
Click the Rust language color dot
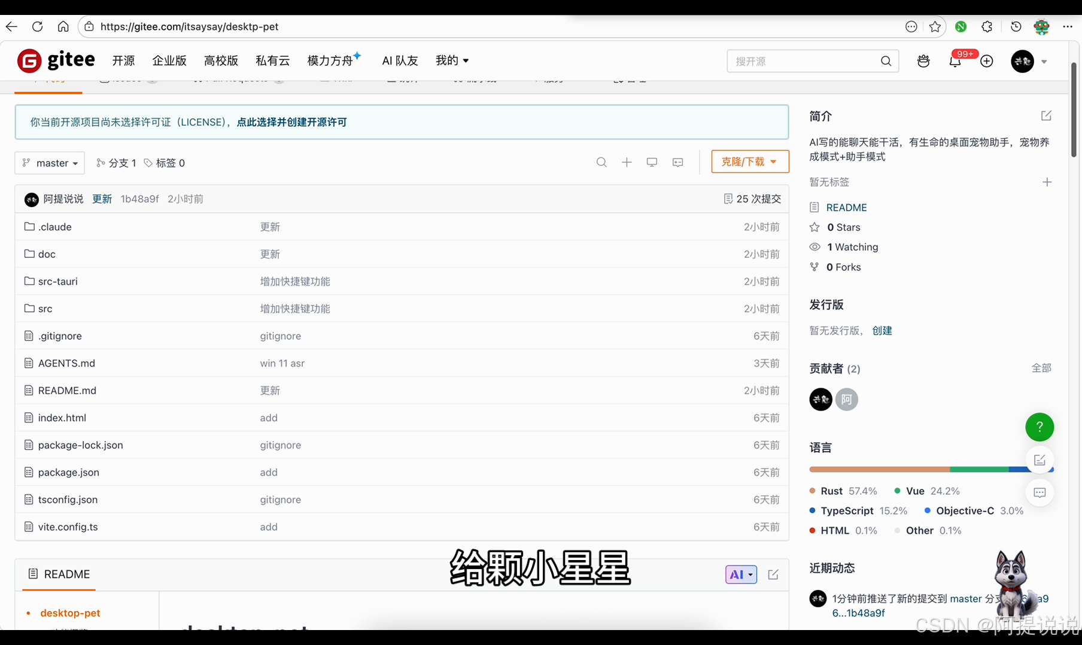pos(812,491)
